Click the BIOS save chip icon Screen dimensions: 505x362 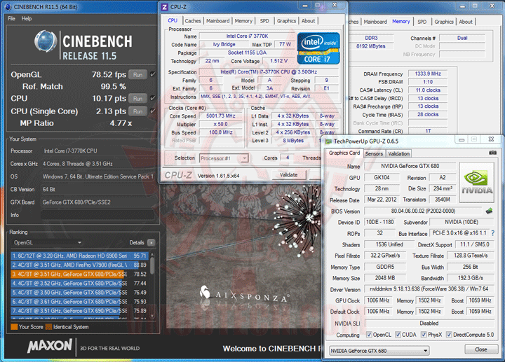pos(490,211)
